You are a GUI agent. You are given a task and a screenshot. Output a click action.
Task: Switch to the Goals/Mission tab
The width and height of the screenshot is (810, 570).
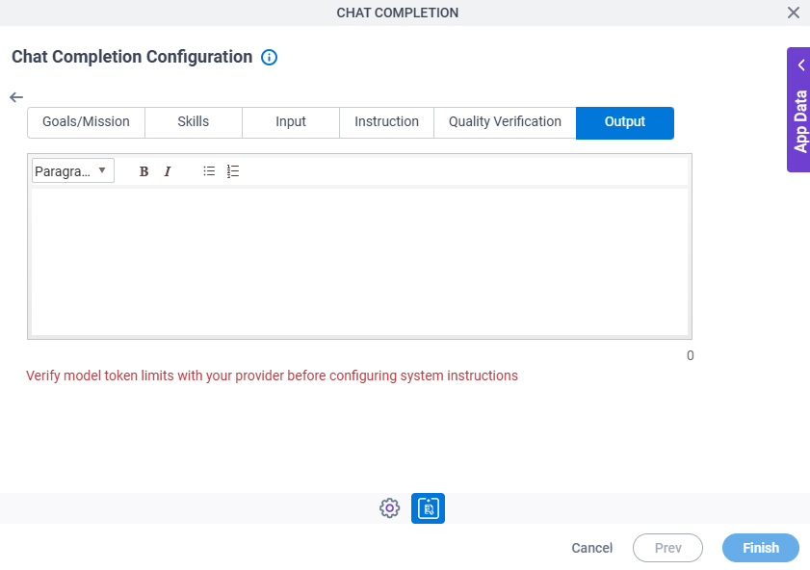pyautogui.click(x=86, y=122)
